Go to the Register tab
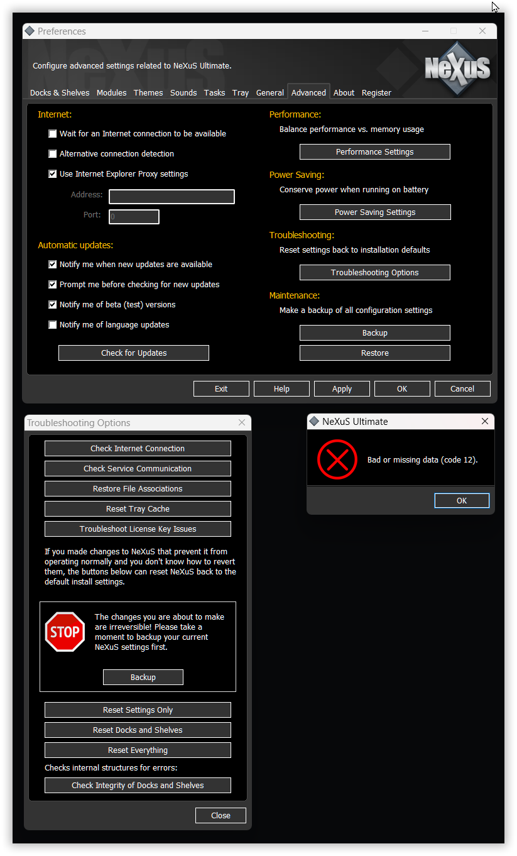 (376, 93)
